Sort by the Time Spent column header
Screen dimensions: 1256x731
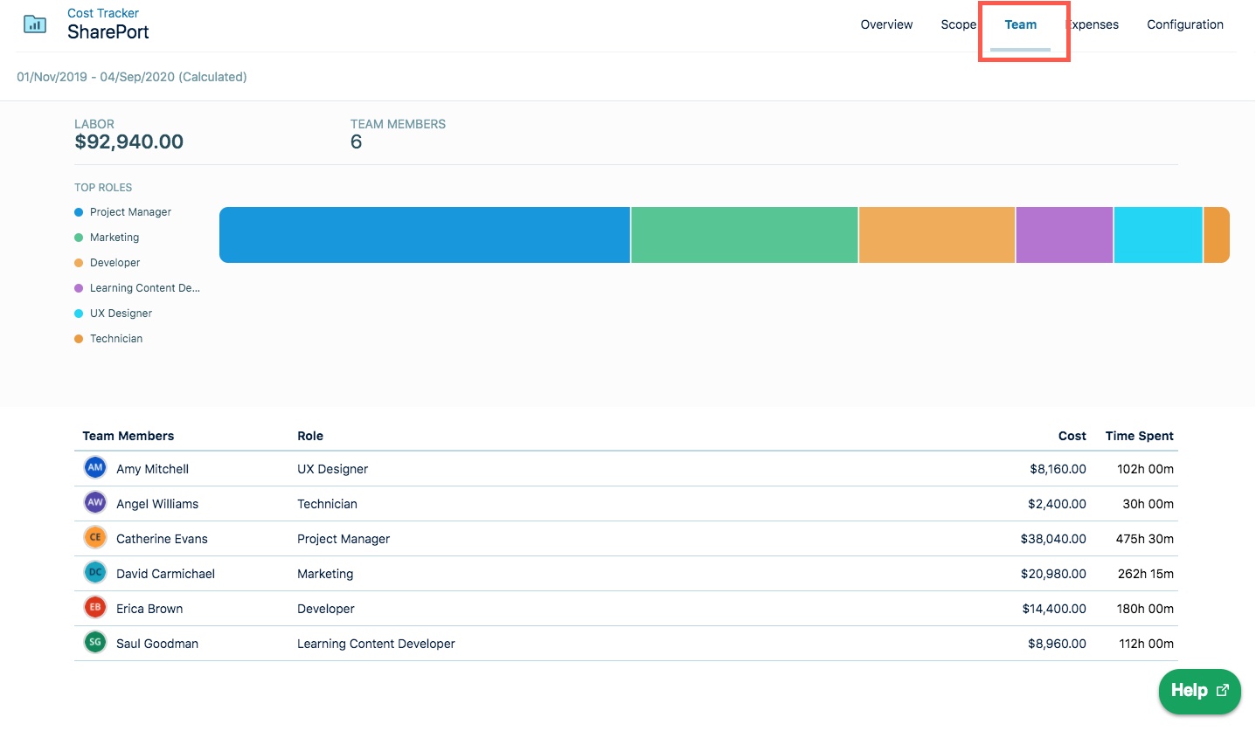tap(1139, 436)
